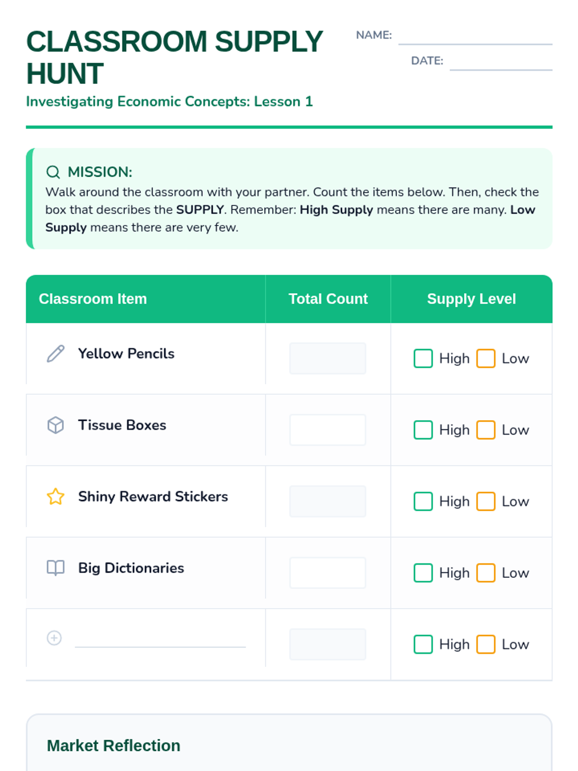Click the Total Count box for Yellow Pencils
The width and height of the screenshot is (578, 771).
(328, 358)
